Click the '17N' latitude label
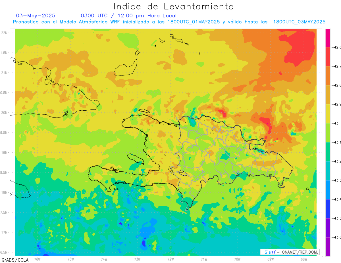This screenshot has height=263, width=341. 5,233
